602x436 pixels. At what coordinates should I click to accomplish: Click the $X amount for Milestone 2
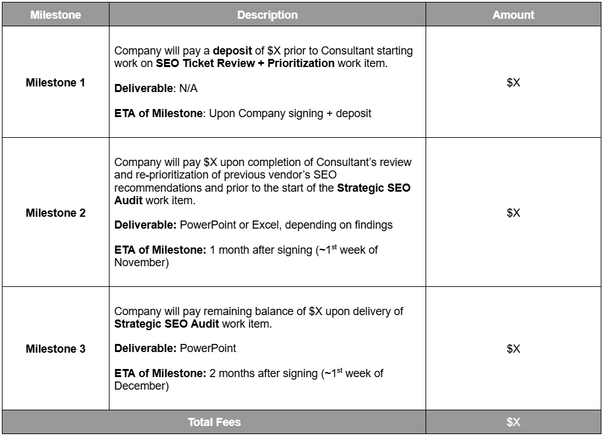coord(513,213)
